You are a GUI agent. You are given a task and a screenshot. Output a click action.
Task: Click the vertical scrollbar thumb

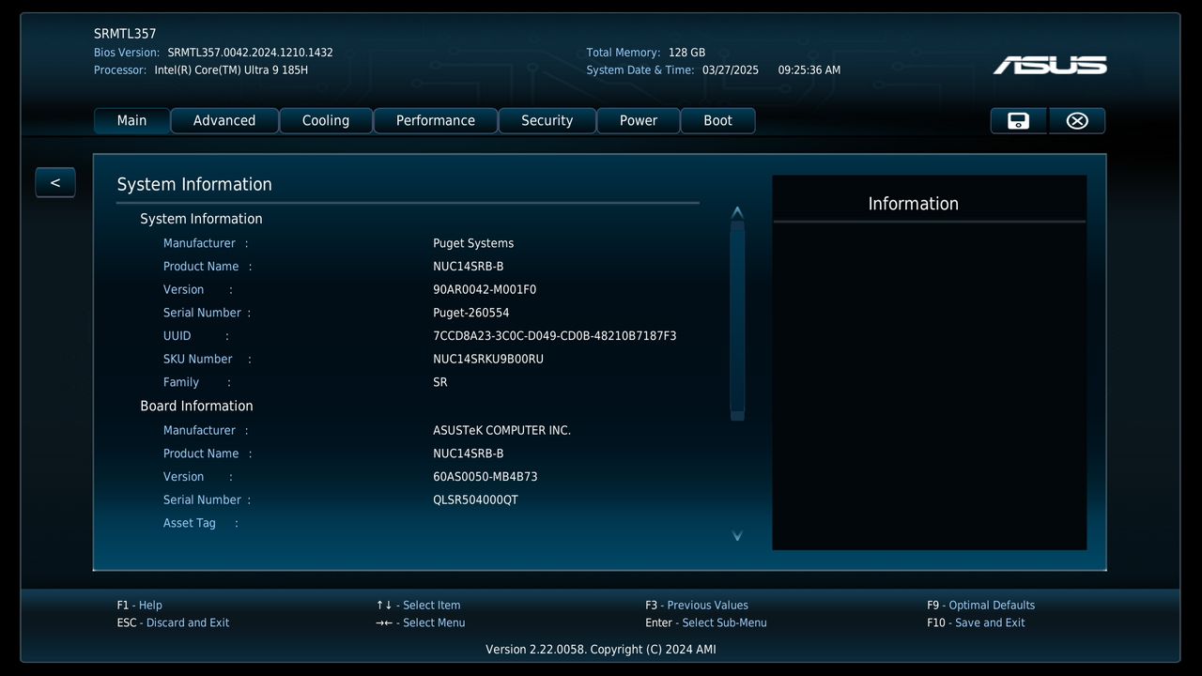point(737,320)
